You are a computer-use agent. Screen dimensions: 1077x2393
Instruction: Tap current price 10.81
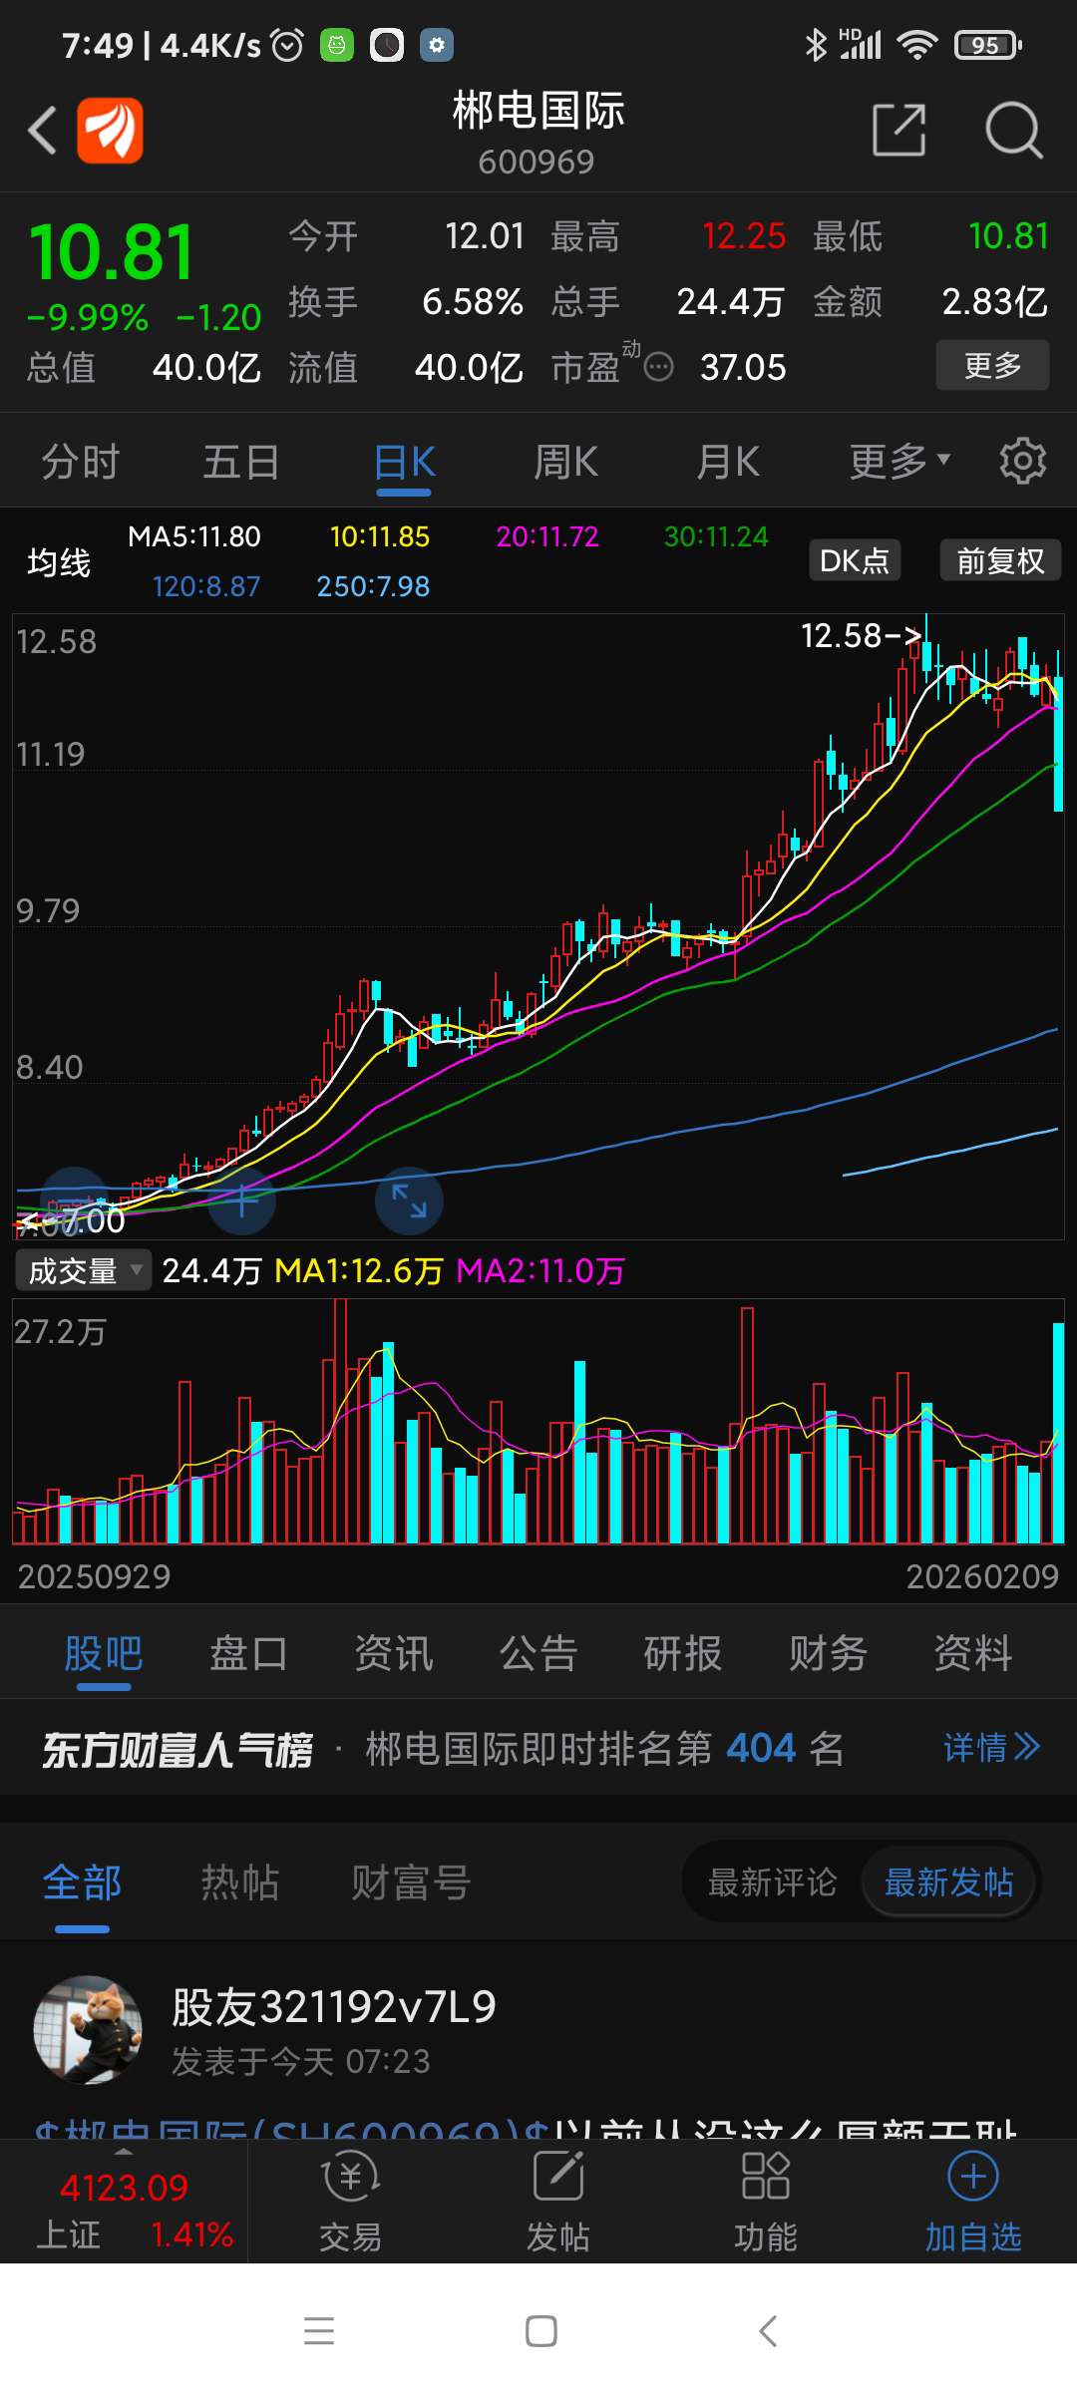[112, 252]
